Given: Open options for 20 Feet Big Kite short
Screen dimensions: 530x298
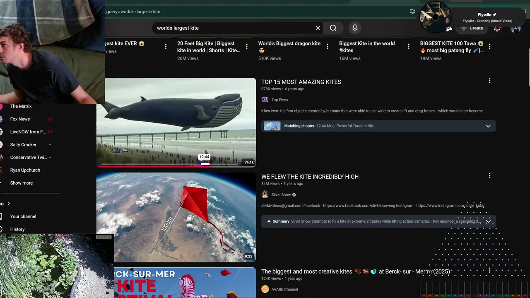Looking at the screenshot, I should click(247, 46).
